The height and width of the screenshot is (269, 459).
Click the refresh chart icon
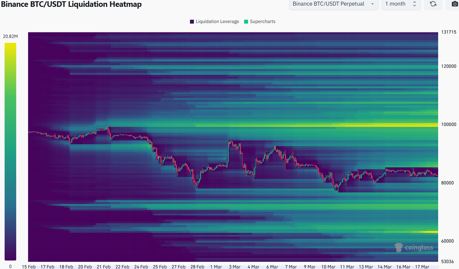[x=433, y=4]
